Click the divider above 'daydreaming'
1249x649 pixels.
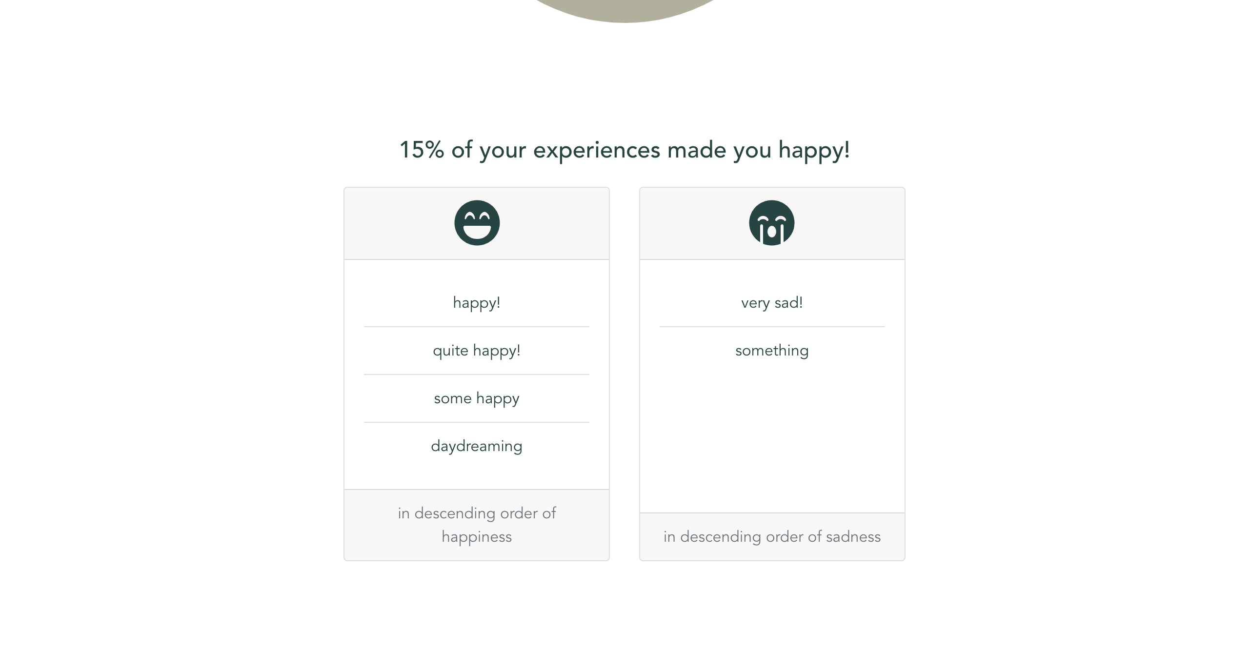[x=477, y=422]
